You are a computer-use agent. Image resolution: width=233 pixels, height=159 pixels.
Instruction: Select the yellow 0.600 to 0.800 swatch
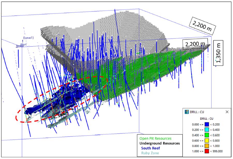click(207, 141)
